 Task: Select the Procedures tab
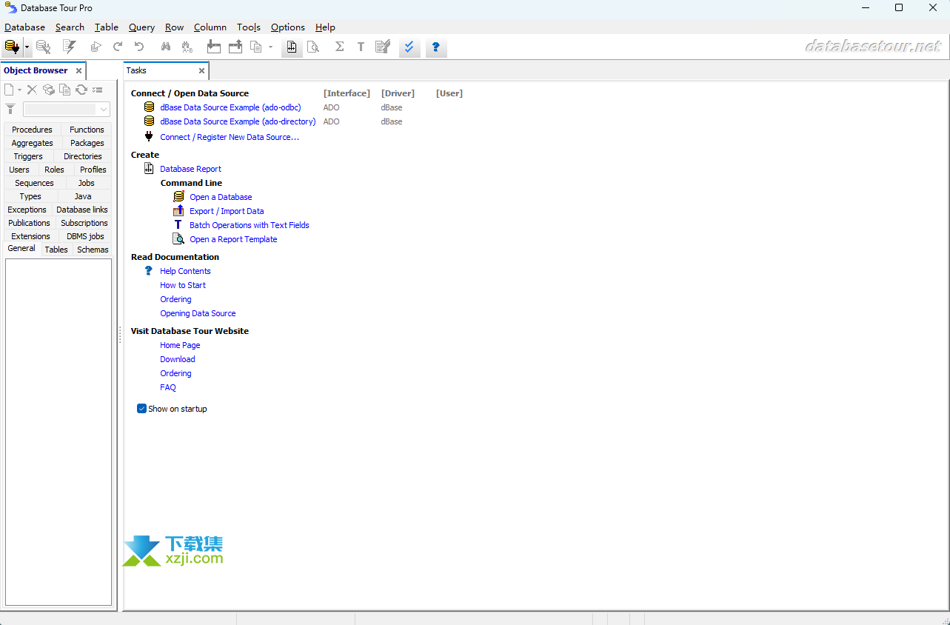click(x=33, y=130)
